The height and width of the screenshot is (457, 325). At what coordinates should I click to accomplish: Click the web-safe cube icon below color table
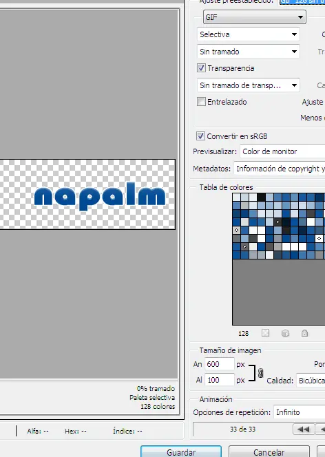(285, 333)
